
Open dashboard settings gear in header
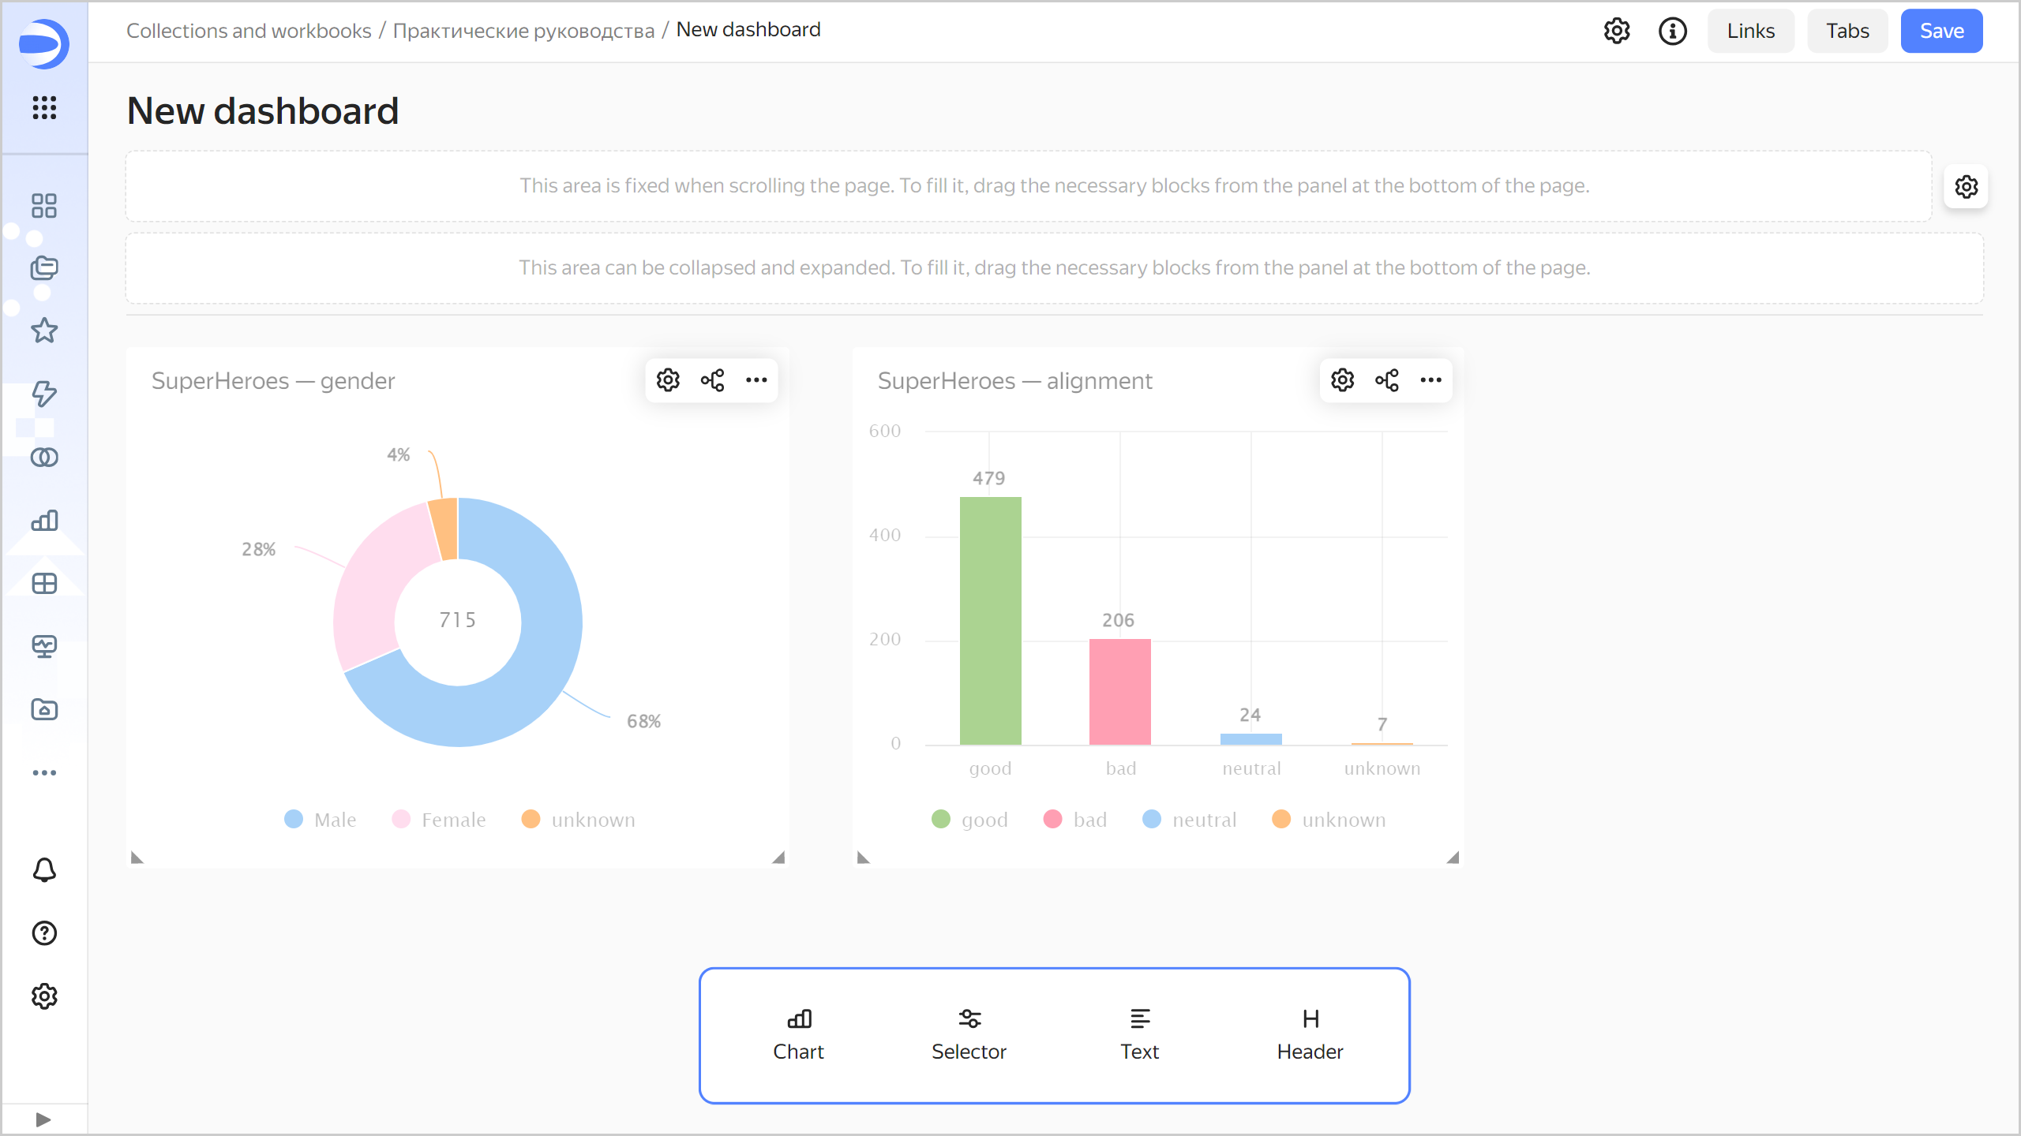(x=1616, y=31)
